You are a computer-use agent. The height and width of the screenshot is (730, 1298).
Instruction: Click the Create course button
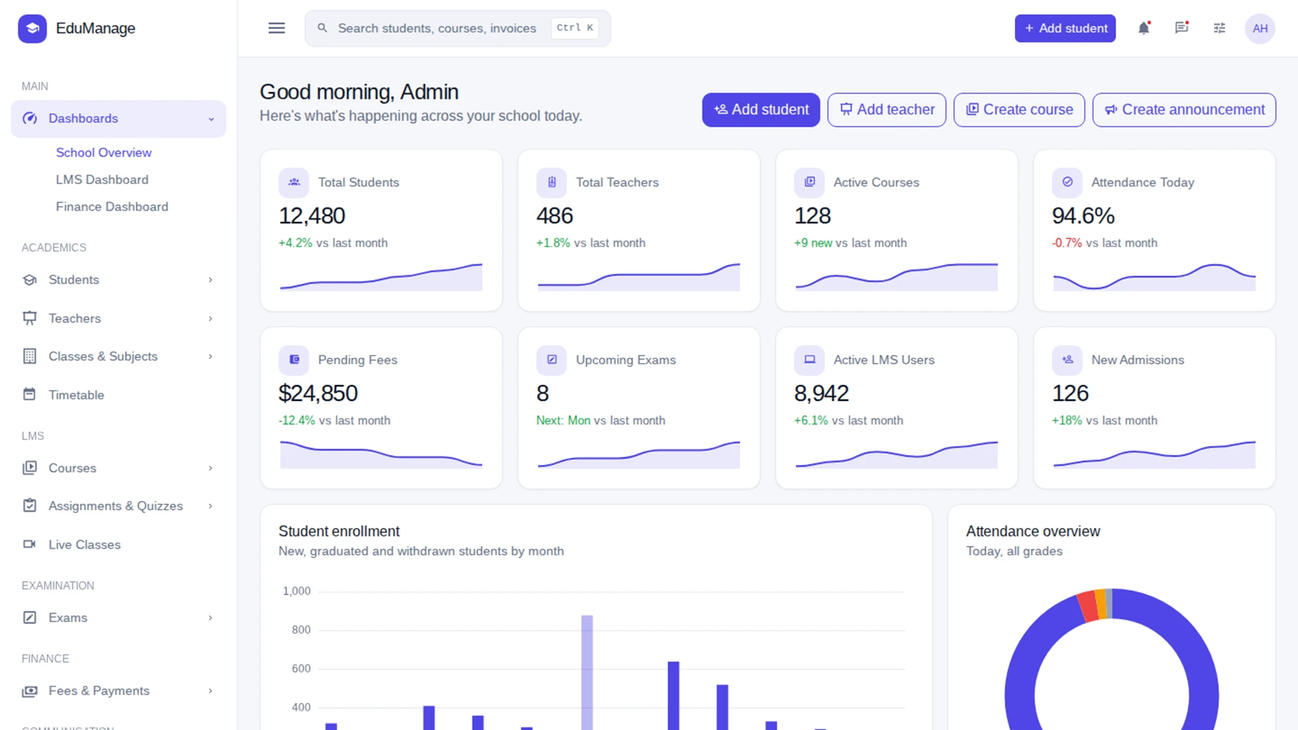pyautogui.click(x=1019, y=109)
